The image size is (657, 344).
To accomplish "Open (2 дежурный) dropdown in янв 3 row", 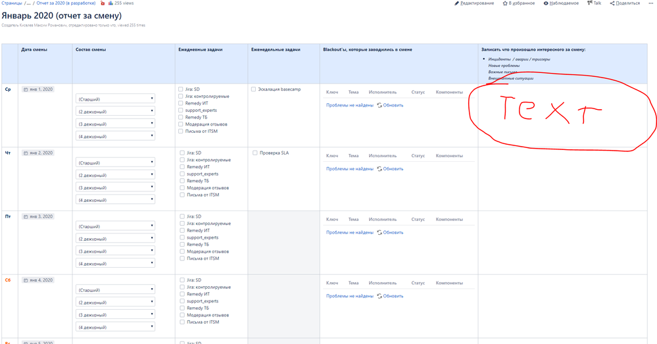I will point(115,239).
